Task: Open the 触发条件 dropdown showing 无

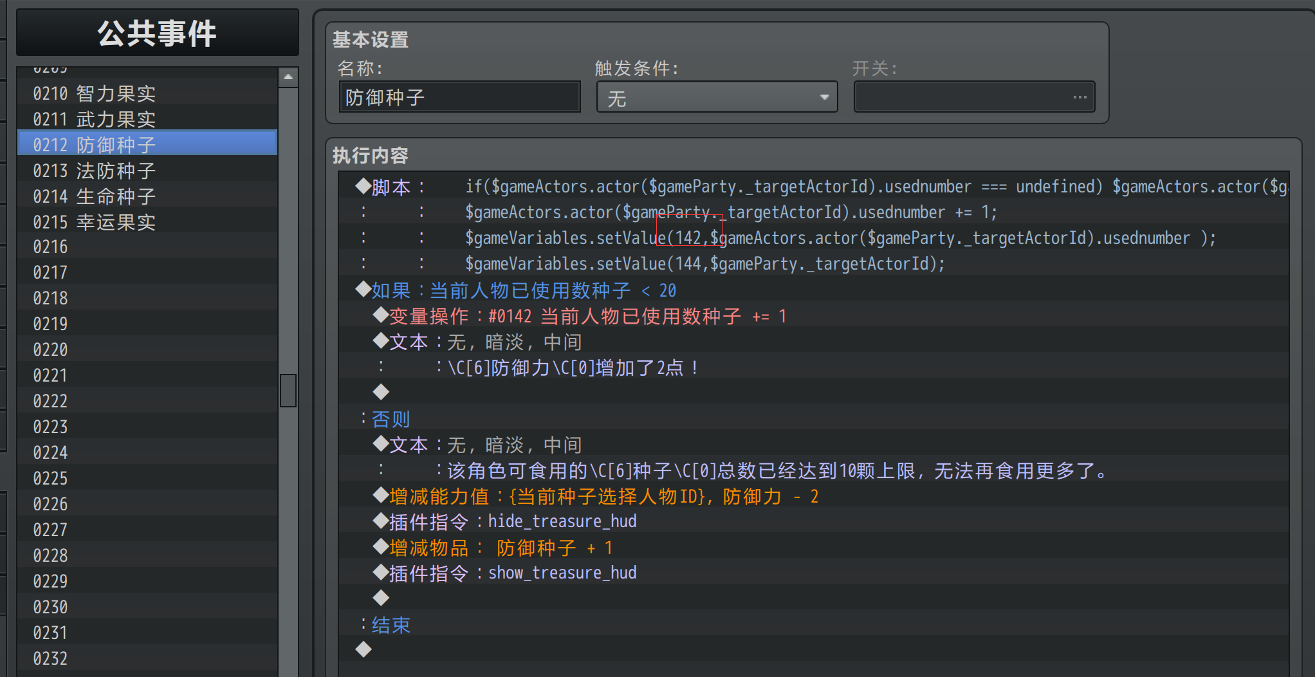Action: tap(717, 97)
